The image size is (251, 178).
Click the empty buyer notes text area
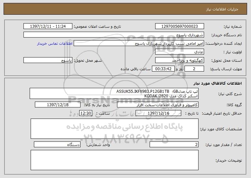click(x=114, y=160)
